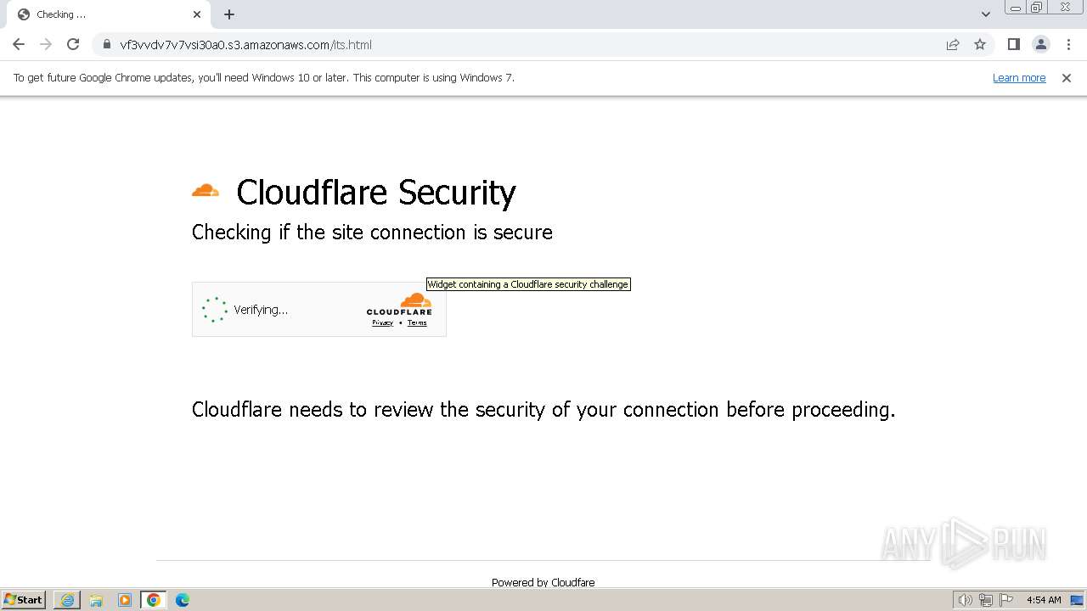Screen dimensions: 1087x611
Task: Close the "Checking ..." tab
Action: tap(197, 14)
